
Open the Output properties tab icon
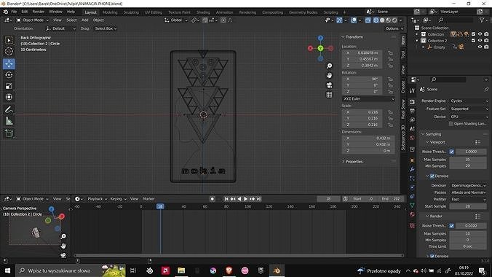[412, 111]
